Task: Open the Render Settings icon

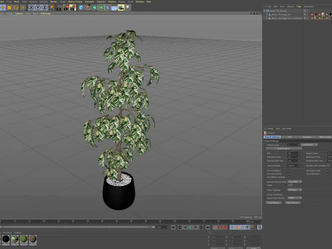Action: tap(73, 8)
